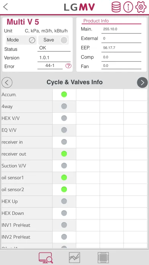Select the Error code 44-1 field

tap(50, 65)
